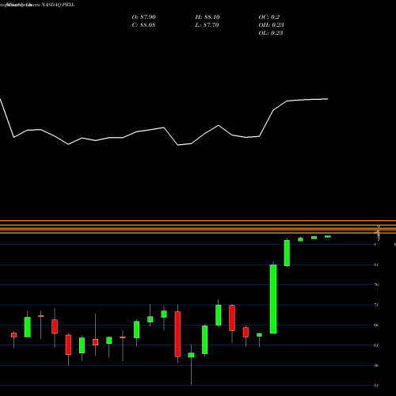Click the y-axis label 61
The height and width of the screenshot is (396, 396).
pos(376,345)
